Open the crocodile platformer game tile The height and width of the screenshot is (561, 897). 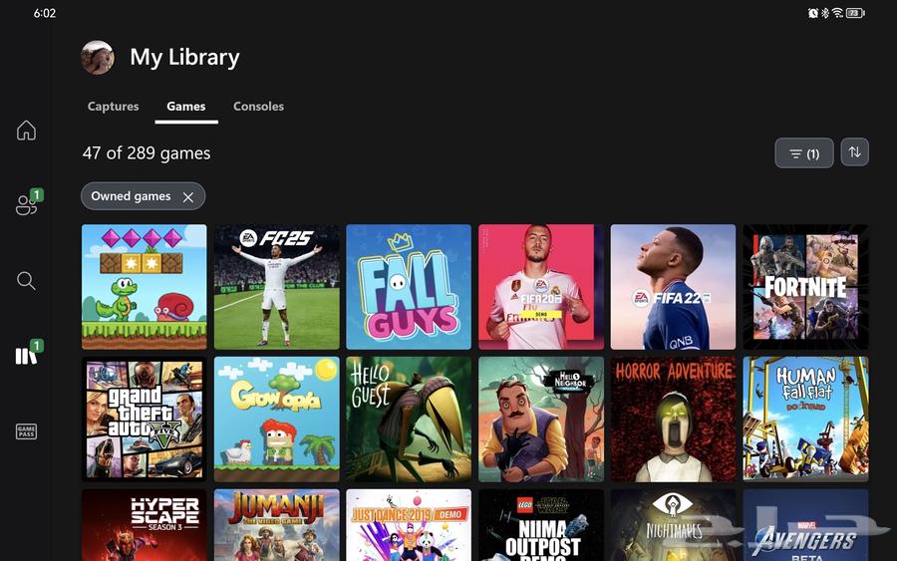(x=145, y=287)
